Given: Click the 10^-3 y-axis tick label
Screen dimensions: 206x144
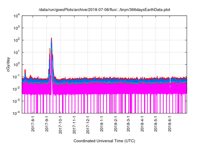Looking at the screenshot, I should pos(16,101).
